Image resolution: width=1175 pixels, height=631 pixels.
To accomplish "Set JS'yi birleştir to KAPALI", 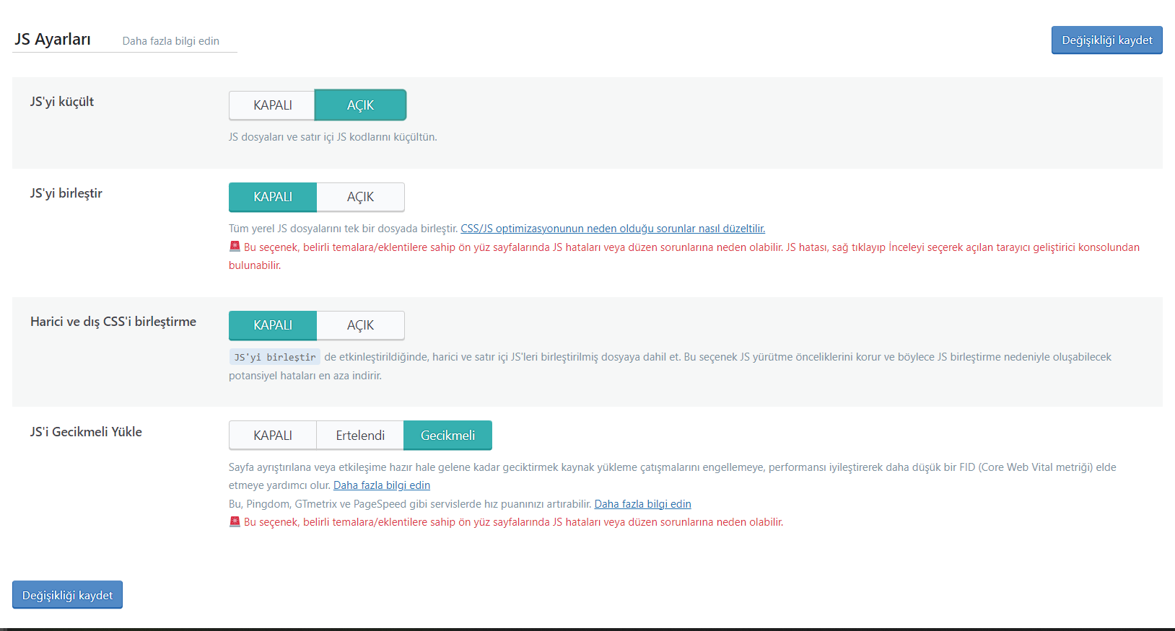I will point(273,197).
